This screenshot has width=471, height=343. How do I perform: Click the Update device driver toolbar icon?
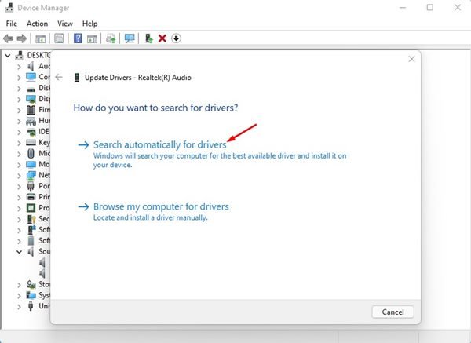[148, 38]
